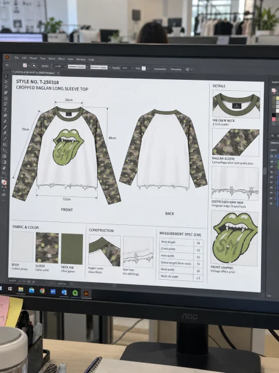Toggle visibility of the fourth layer
The width and height of the screenshot is (279, 373).
(x=271, y=172)
